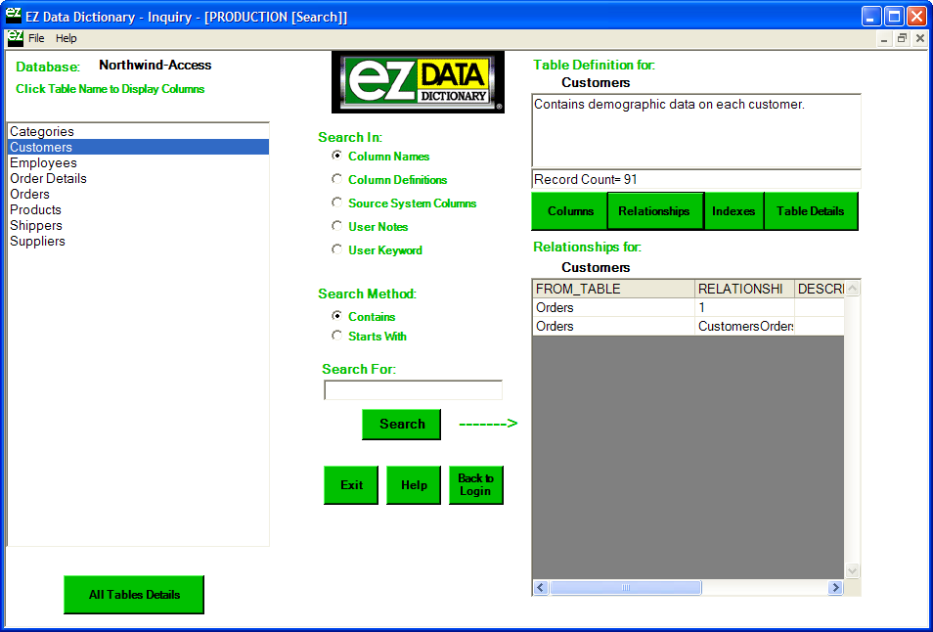Enable the Source System Columns option
The image size is (933, 632).
(337, 203)
